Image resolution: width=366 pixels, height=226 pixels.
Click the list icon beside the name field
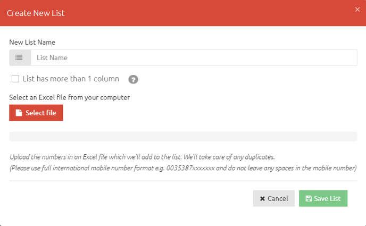[x=20, y=57]
